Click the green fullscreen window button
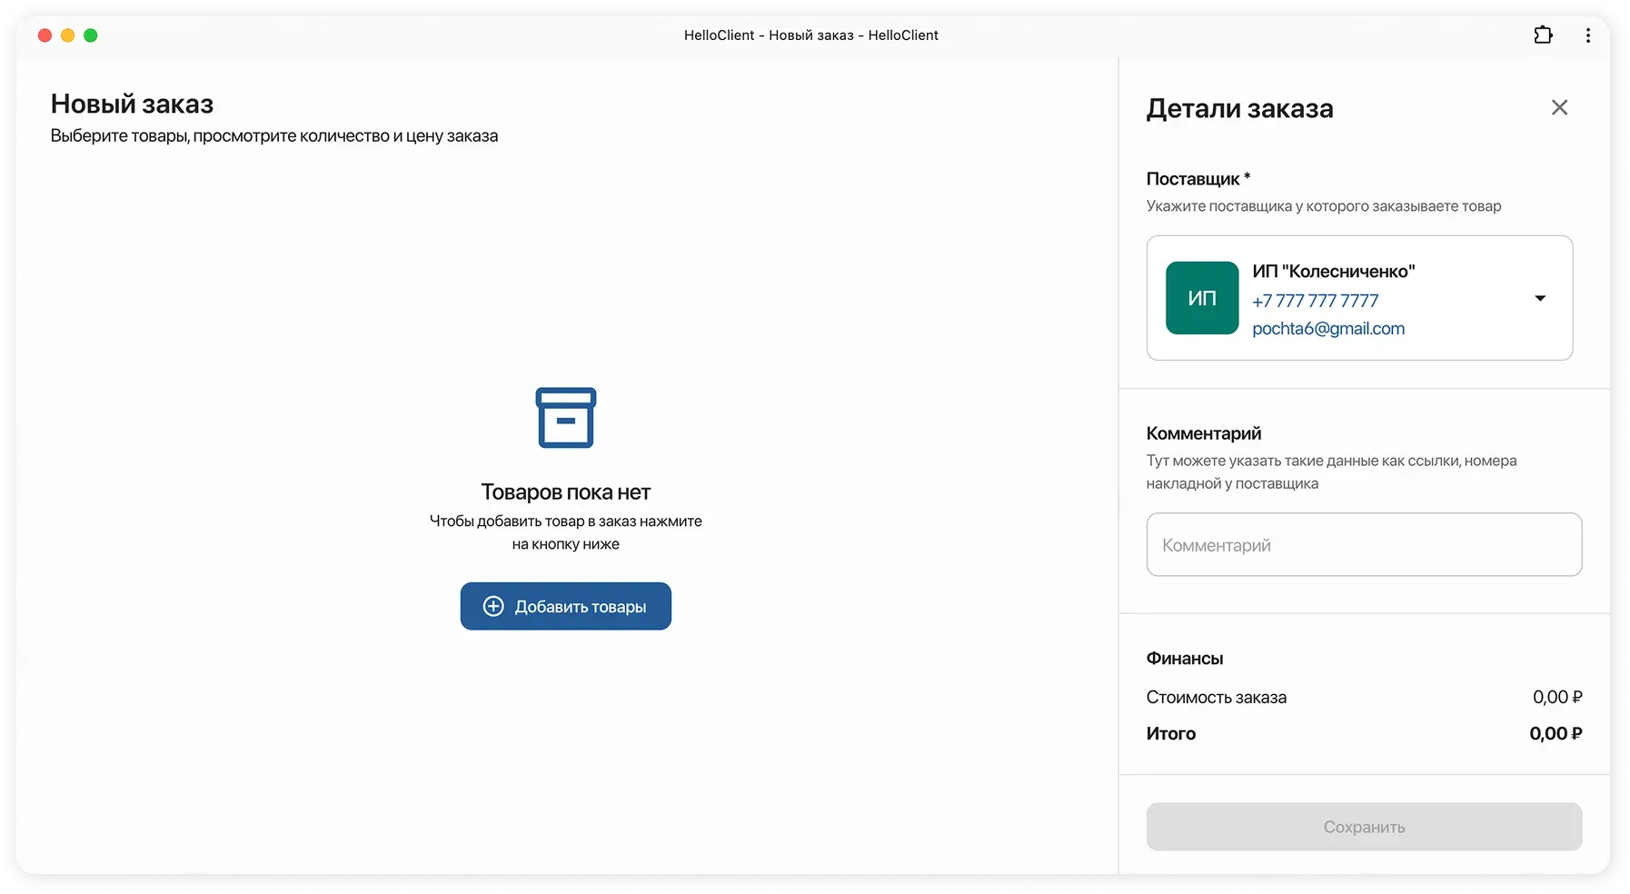Image resolution: width=1630 pixels, height=894 pixels. coord(91,35)
